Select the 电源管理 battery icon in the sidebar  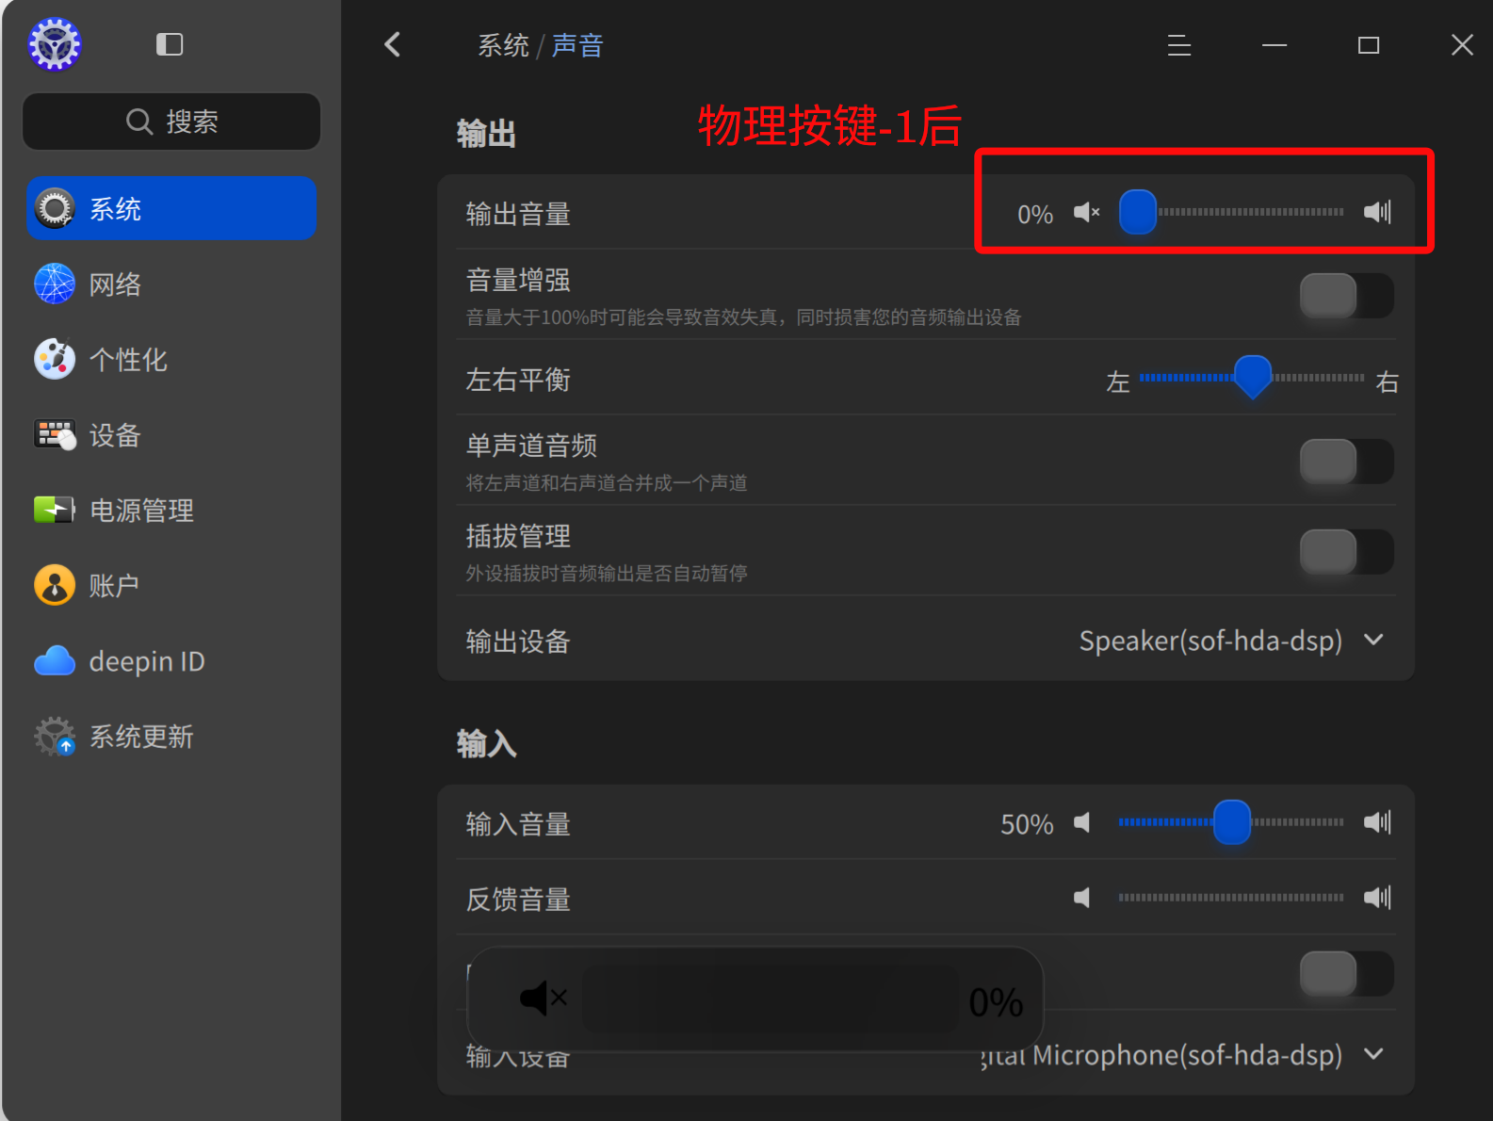click(x=55, y=510)
